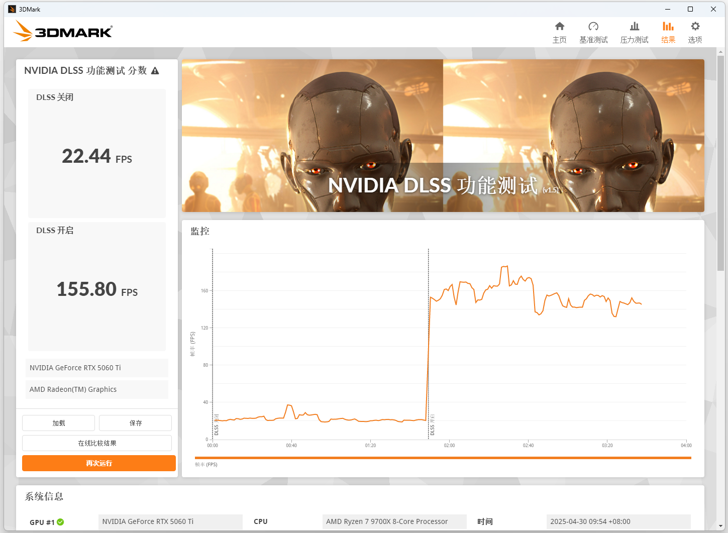Open the 基准测试 benchmarks tab
Screen dimensions: 728x533
tap(593, 33)
